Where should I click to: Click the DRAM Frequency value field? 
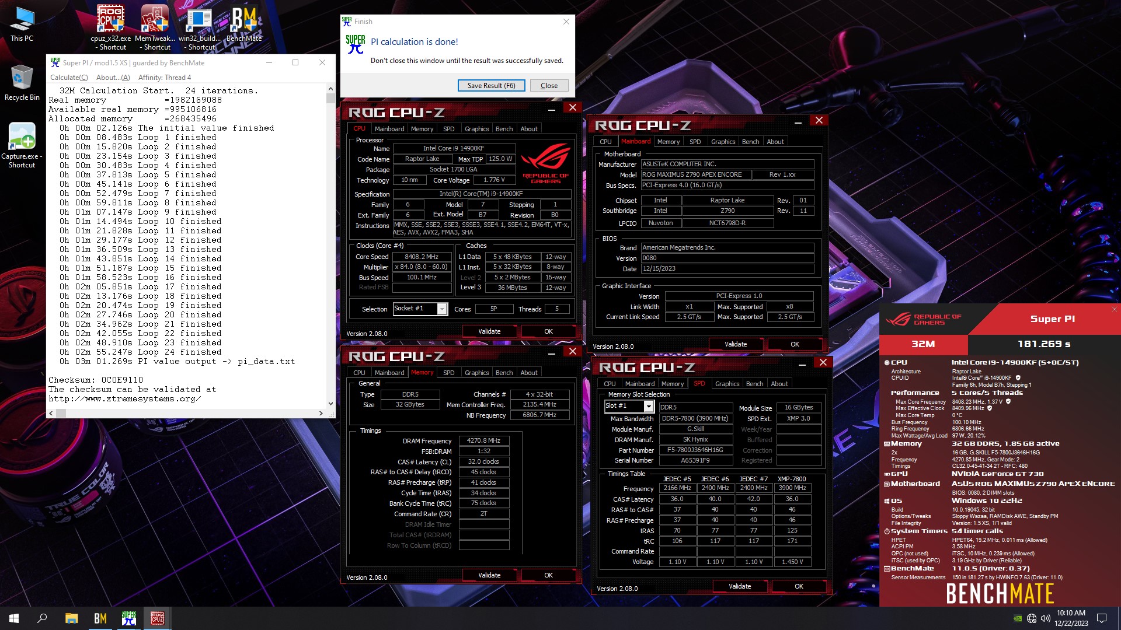click(483, 441)
